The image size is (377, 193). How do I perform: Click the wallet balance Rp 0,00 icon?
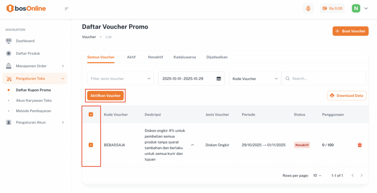pos(325,8)
